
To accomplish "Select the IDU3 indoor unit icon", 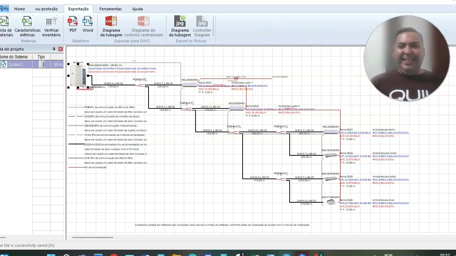I will click(x=331, y=132).
